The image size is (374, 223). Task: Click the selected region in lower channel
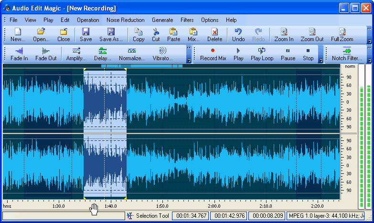[105, 166]
